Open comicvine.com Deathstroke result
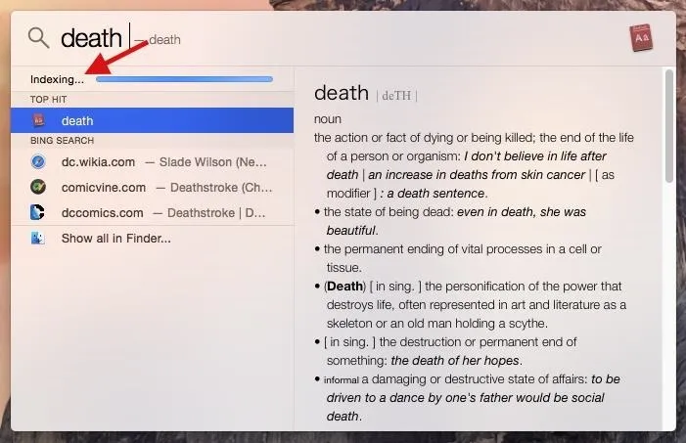This screenshot has width=686, height=443. click(x=153, y=187)
